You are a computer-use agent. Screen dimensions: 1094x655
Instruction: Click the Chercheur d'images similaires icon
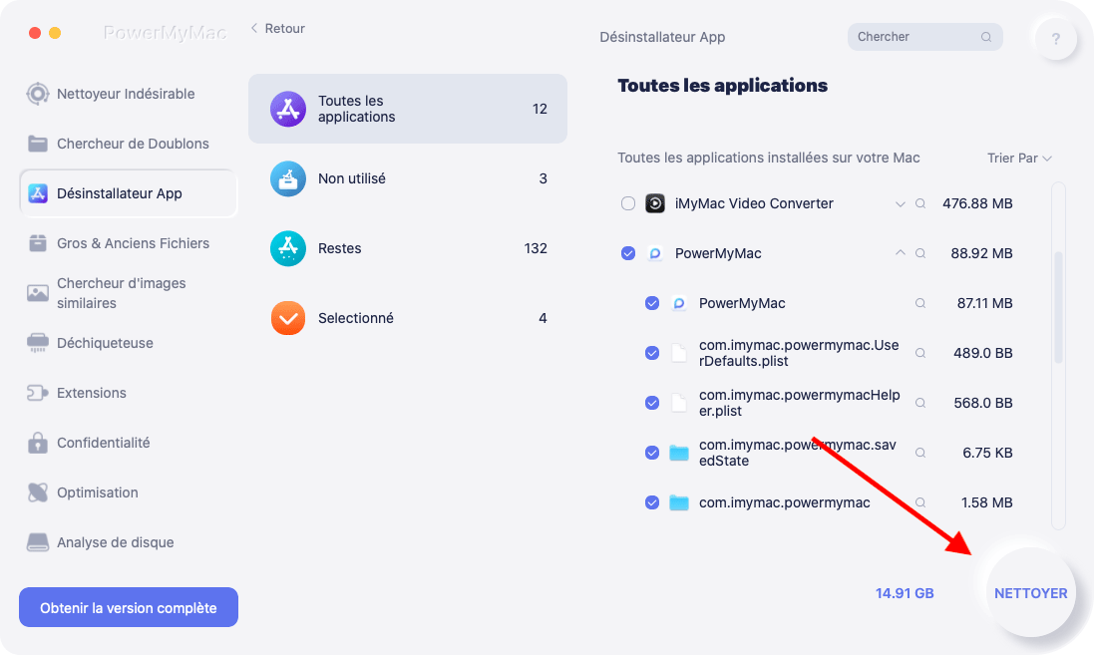point(38,293)
